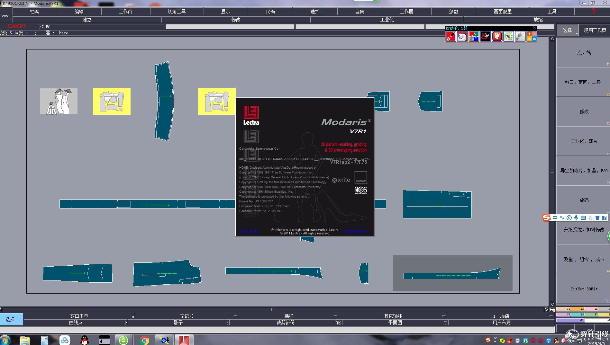Switch to the 工业化 toolbar tab
This screenshot has height=345, width=610.
tap(387, 20)
